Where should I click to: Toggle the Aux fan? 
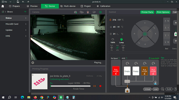pos(117,48)
